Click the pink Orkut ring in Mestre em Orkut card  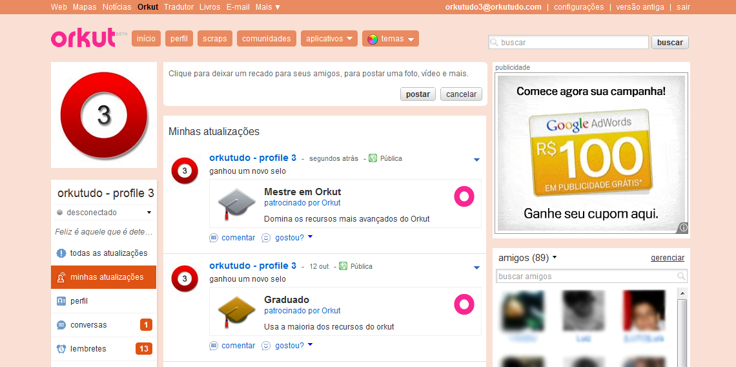click(x=464, y=196)
